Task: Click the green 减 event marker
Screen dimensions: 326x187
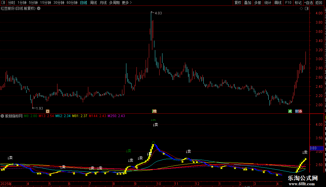Action: click(x=290, y=111)
